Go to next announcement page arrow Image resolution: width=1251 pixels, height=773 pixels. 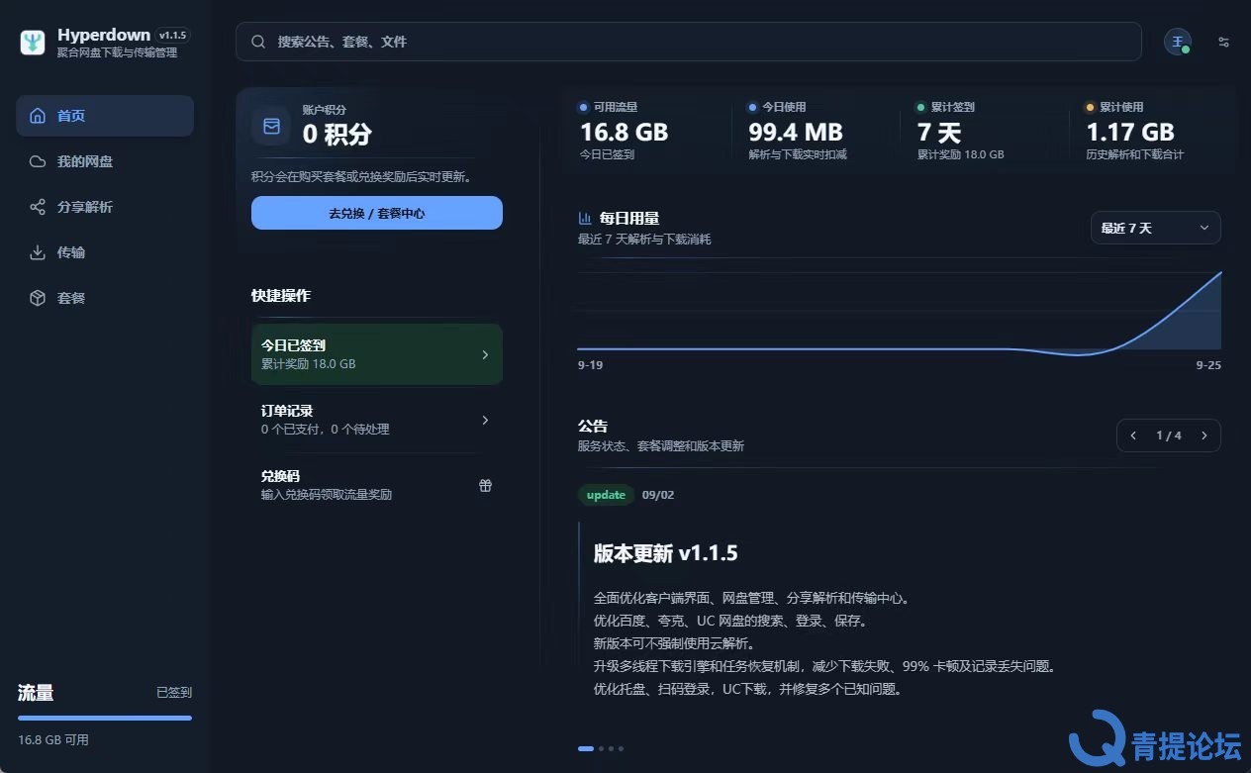1204,435
